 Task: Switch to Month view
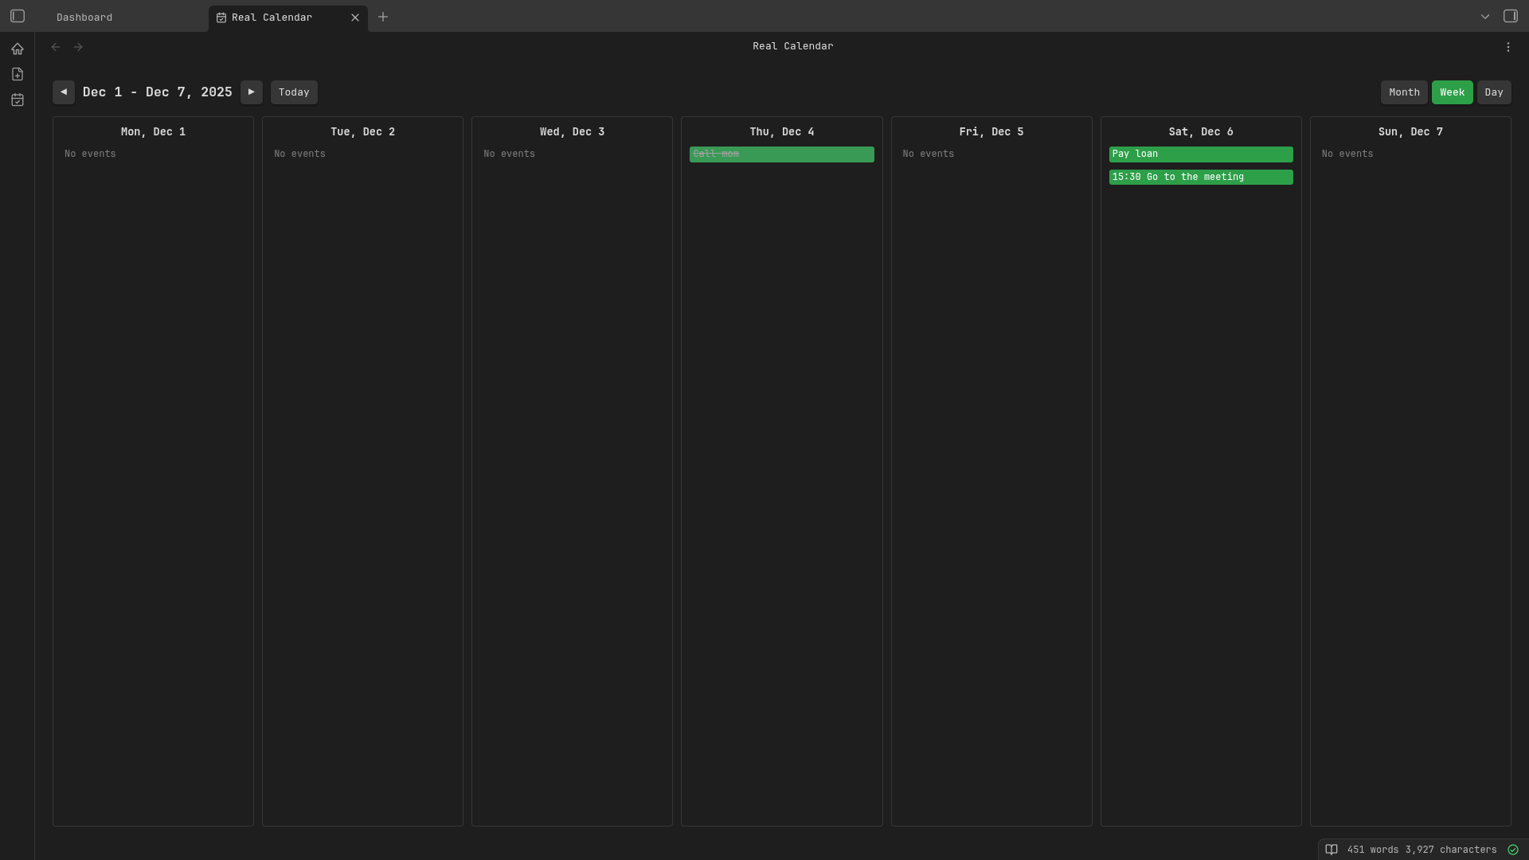click(1403, 92)
